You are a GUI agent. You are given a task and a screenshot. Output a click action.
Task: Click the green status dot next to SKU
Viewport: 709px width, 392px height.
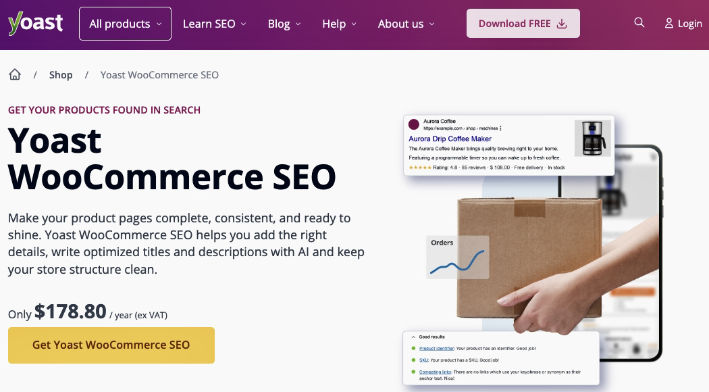pyautogui.click(x=413, y=360)
